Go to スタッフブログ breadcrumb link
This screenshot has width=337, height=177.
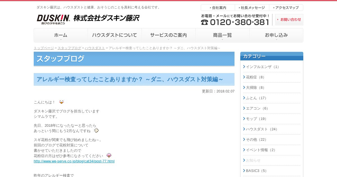69,48
